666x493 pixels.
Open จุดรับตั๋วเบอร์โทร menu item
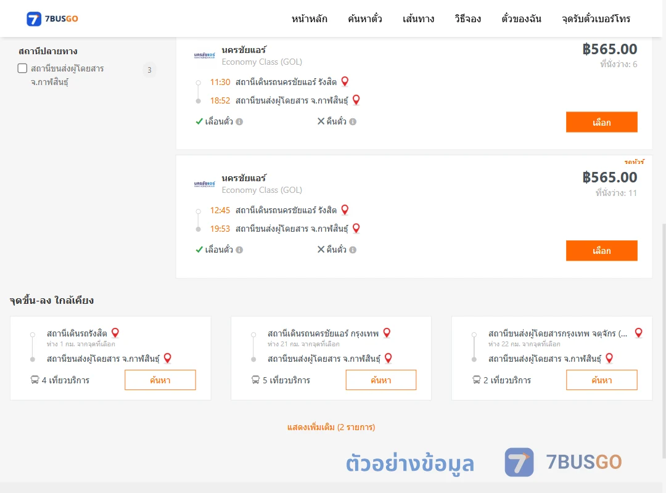(596, 18)
